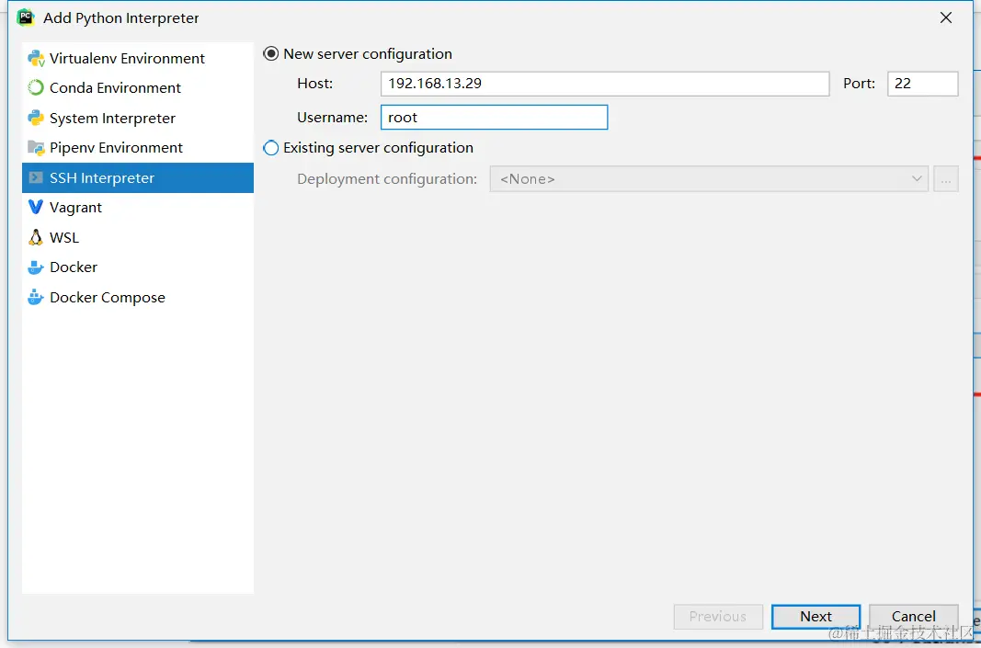The image size is (981, 648).
Task: Click the ellipsis button beside Deployment configuration
Action: (x=946, y=179)
